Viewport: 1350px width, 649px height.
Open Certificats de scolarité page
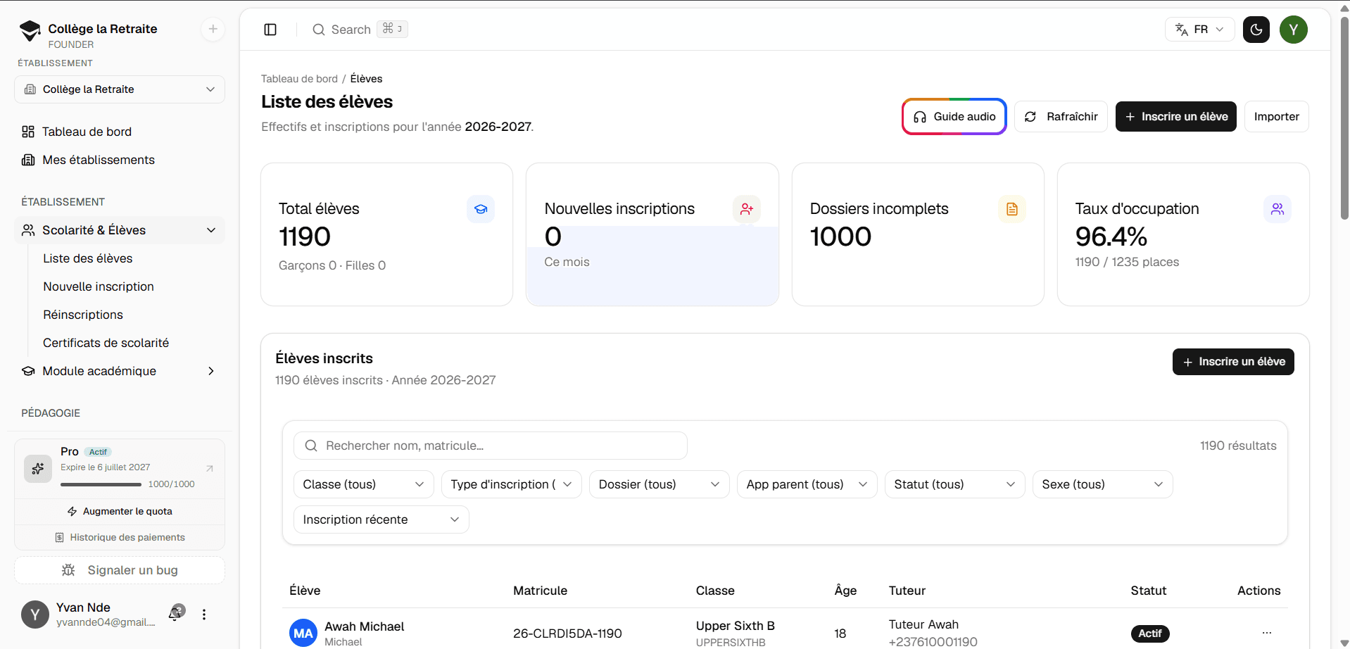(x=106, y=343)
